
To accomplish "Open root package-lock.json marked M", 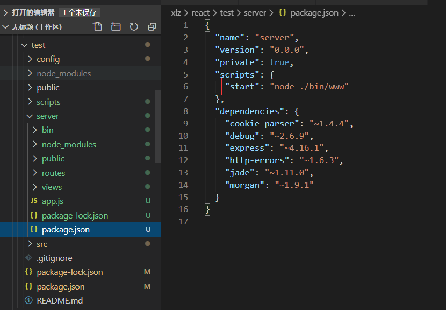I will click(70, 272).
